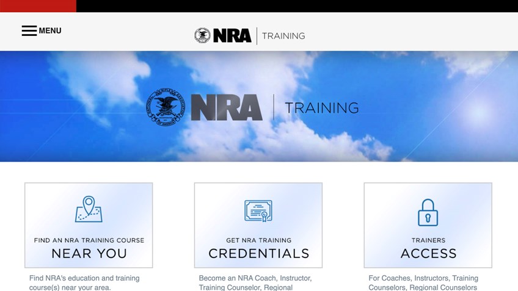Open Trainers Access card
Viewport: 518px width, 291px height.
point(428,225)
